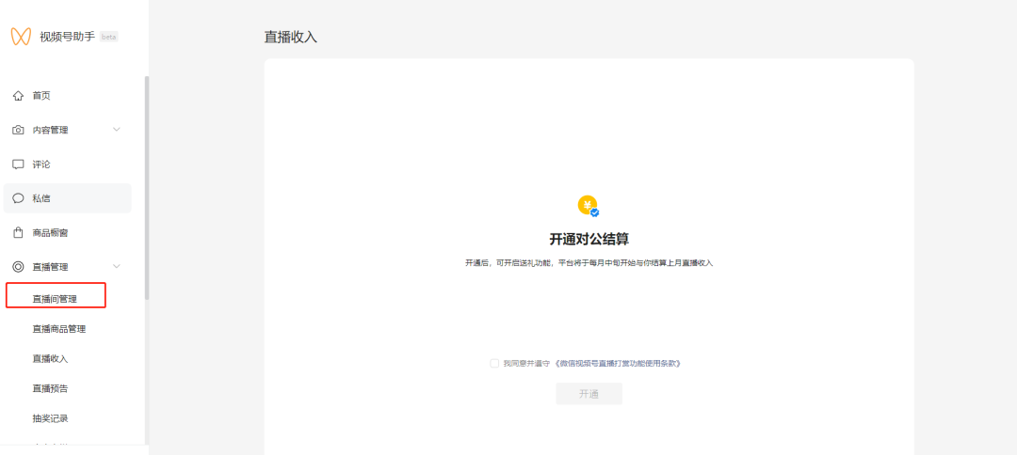
Task: Click the 视频号助手 title text
Action: click(68, 37)
